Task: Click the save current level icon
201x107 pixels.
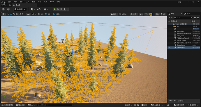Action: pyautogui.click(x=3, y=9)
